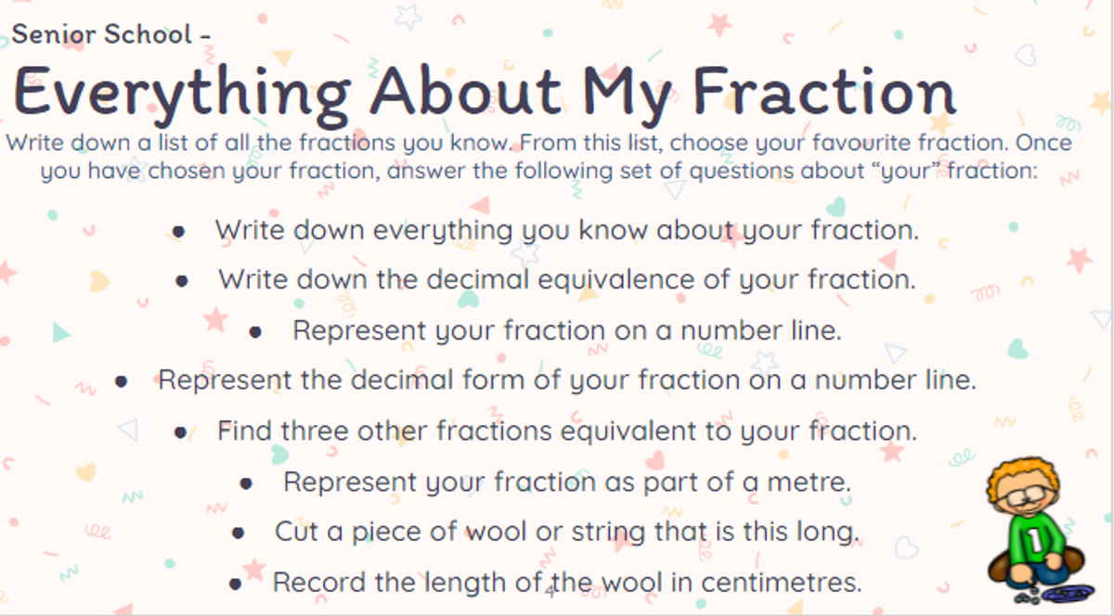Click the line about decimal equivalence of your fraction

click(x=567, y=280)
